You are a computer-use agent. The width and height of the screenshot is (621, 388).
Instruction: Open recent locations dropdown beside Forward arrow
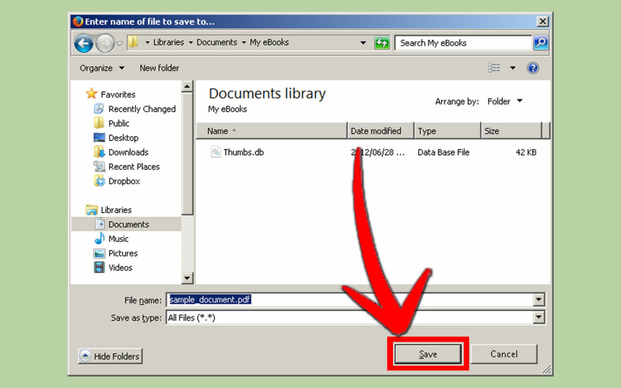click(x=119, y=44)
